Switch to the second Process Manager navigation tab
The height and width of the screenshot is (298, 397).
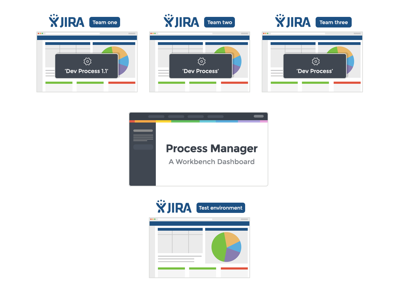pyautogui.click(x=176, y=117)
